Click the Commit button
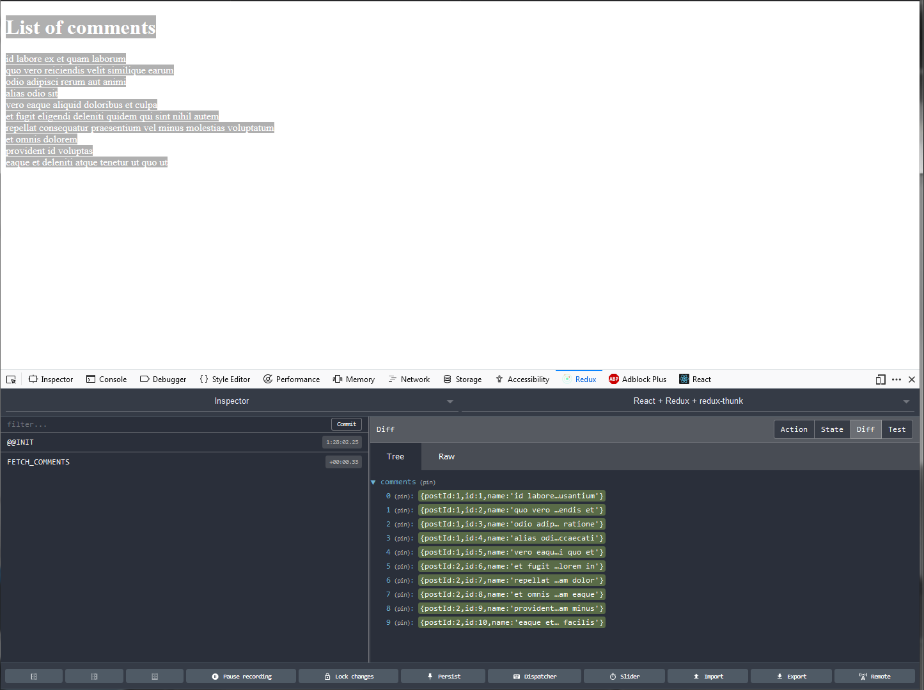 pos(347,424)
